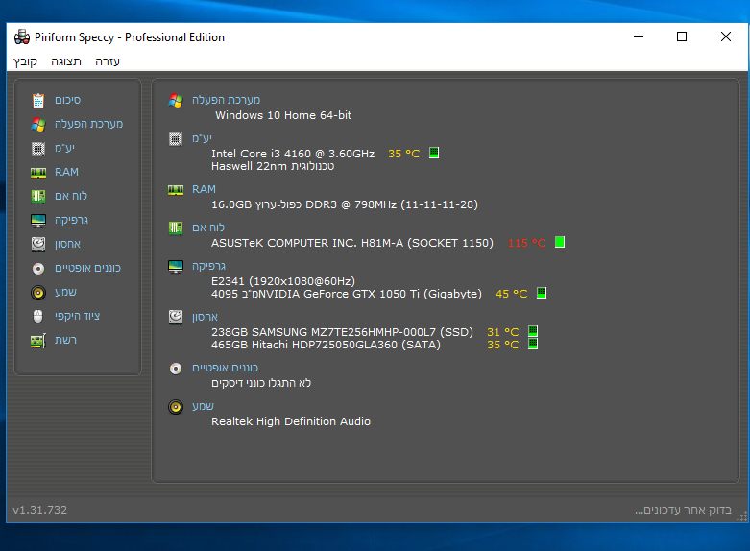
Task: Open מערכת הפעלה heading link in summary
Action: [227, 100]
